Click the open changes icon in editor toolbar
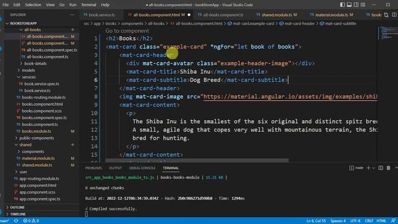This screenshot has width=398, height=224. point(386,15)
